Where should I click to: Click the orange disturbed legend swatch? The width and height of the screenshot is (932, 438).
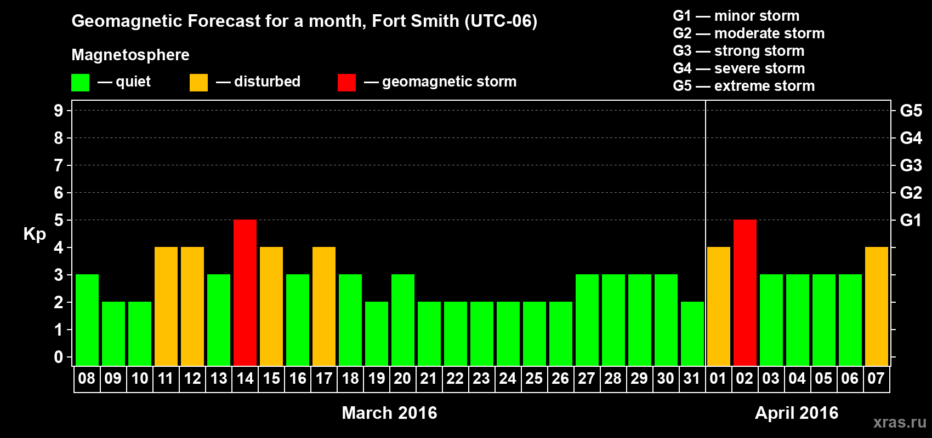(x=199, y=83)
